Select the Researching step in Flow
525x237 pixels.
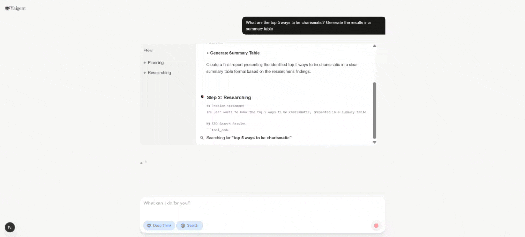click(x=159, y=73)
